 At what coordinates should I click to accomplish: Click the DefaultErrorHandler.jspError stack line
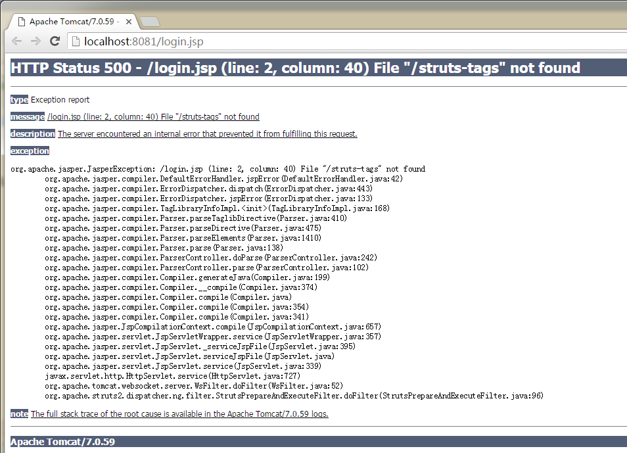coord(224,179)
